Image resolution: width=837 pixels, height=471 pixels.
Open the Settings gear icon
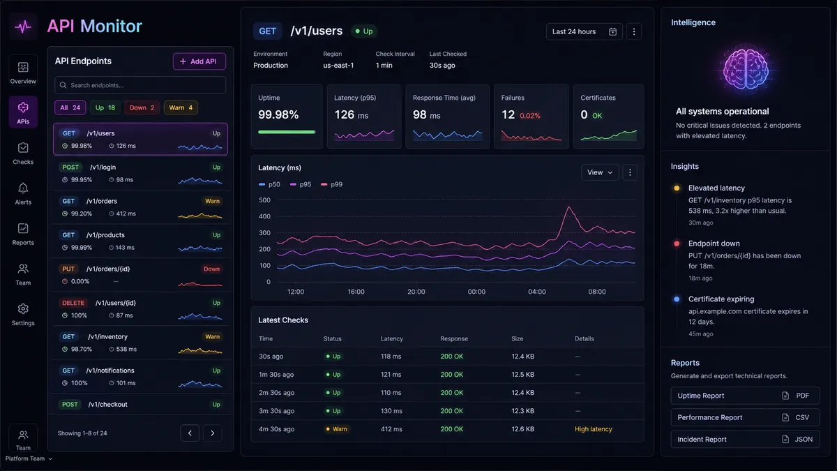click(23, 308)
